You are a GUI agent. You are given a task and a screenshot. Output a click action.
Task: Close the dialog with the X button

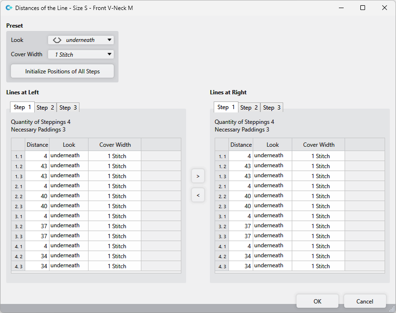[384, 8]
